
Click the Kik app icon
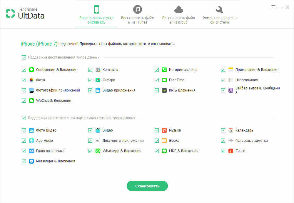164,90
